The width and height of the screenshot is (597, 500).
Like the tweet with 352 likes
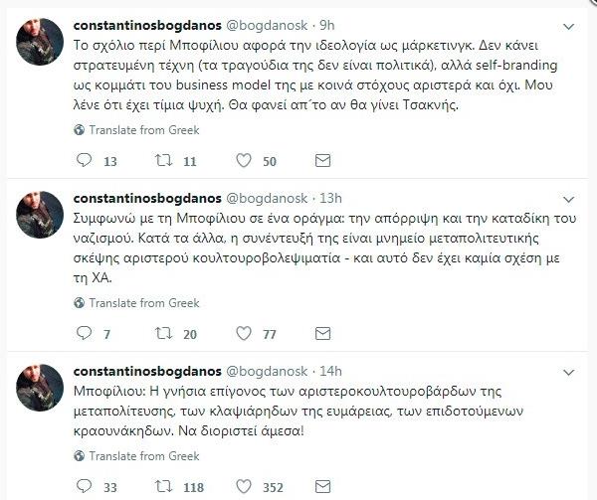[243, 487]
